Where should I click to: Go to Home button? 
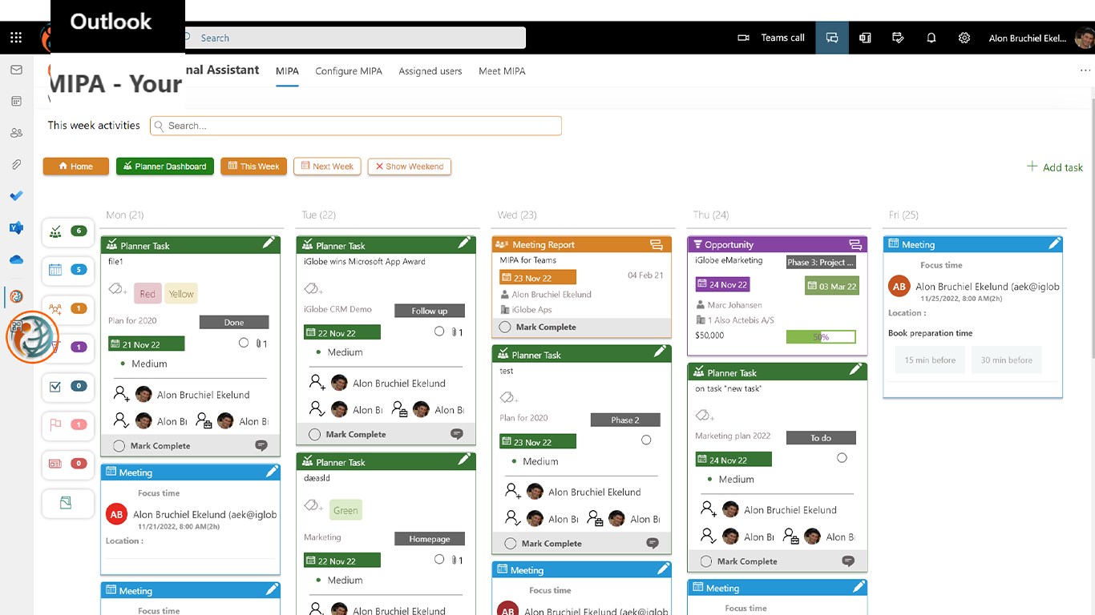coord(76,167)
